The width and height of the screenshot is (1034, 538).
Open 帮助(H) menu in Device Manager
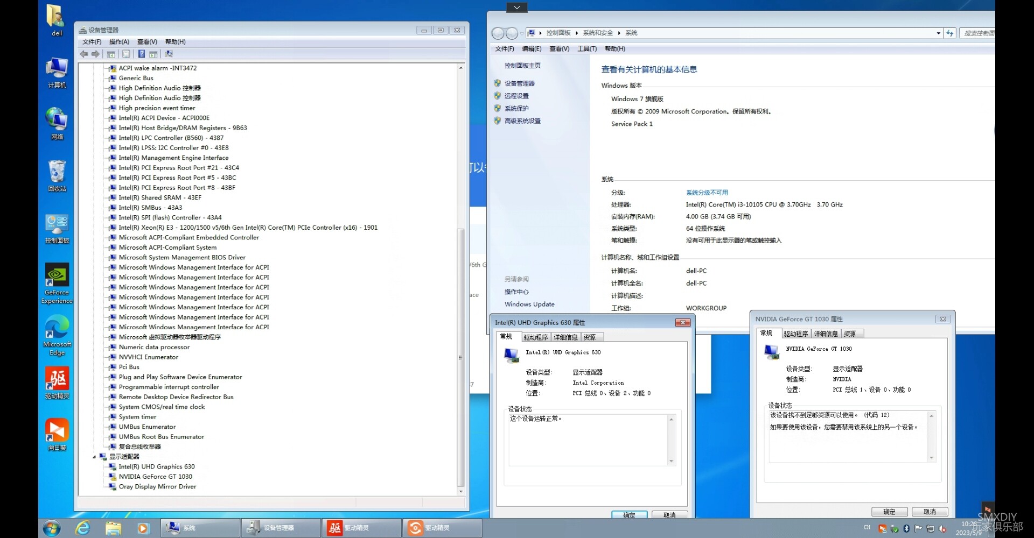coord(175,42)
